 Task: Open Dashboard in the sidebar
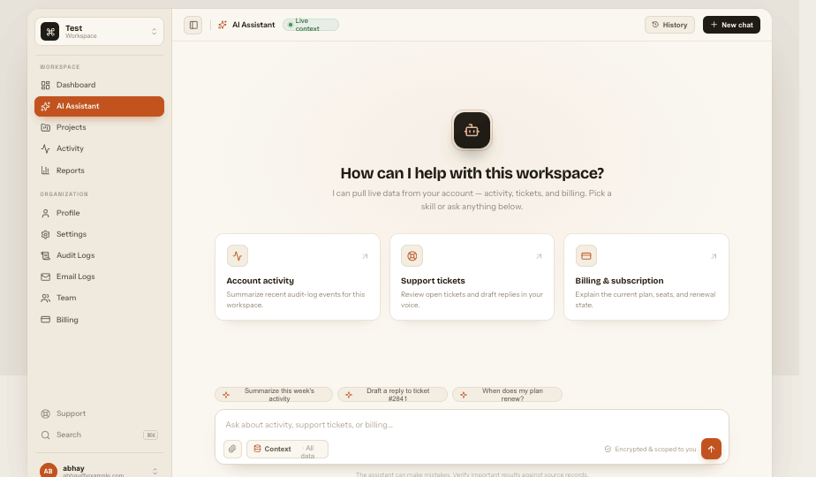pos(99,85)
